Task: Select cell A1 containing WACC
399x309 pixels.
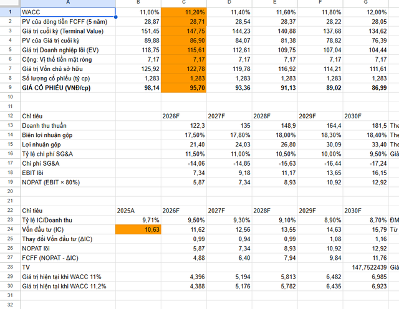Action: 68,12
